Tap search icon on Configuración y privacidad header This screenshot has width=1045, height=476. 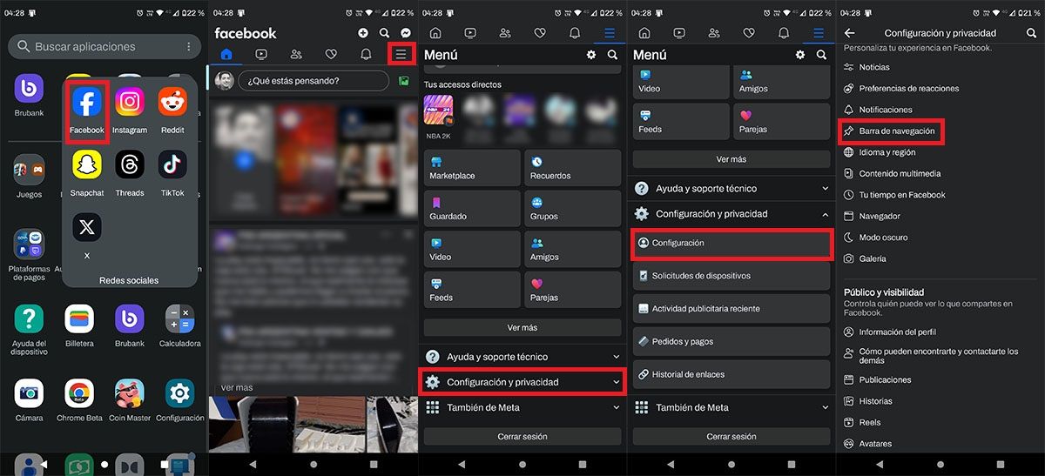point(1031,33)
